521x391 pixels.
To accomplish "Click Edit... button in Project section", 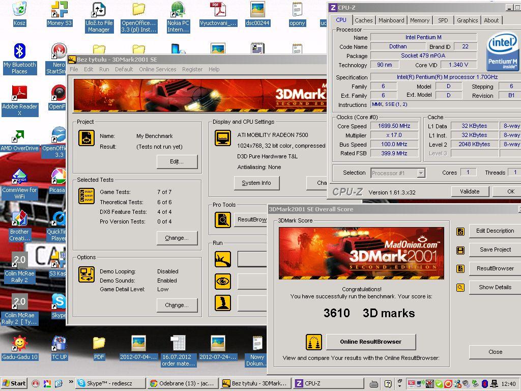I will coord(177,161).
